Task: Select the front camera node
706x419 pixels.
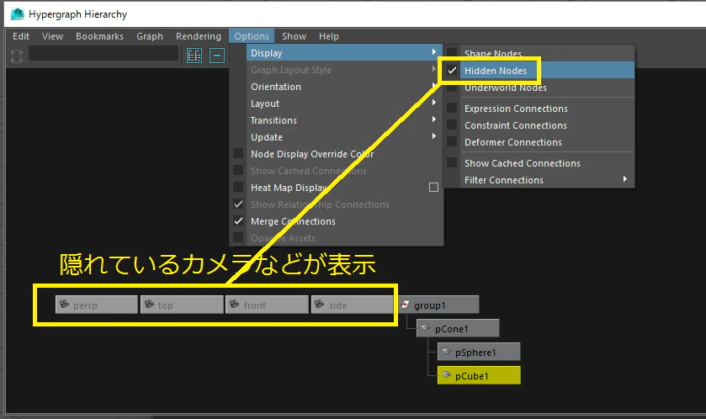Action: coord(267,305)
